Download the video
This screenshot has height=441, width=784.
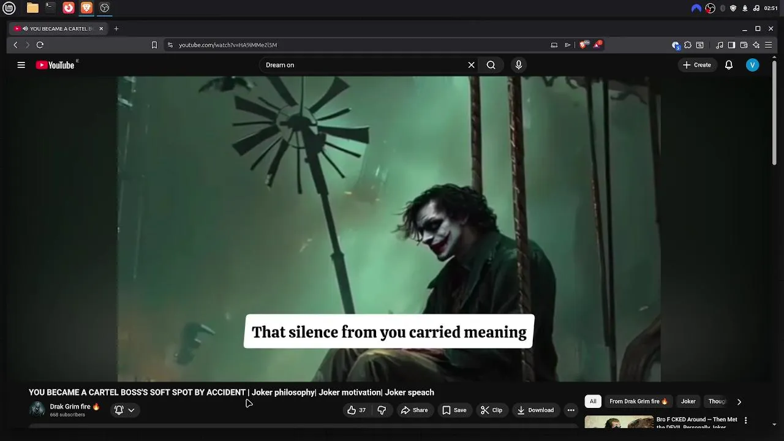click(x=535, y=410)
